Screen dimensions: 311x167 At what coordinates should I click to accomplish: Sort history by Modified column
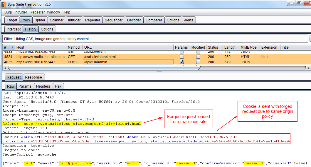[198, 47]
